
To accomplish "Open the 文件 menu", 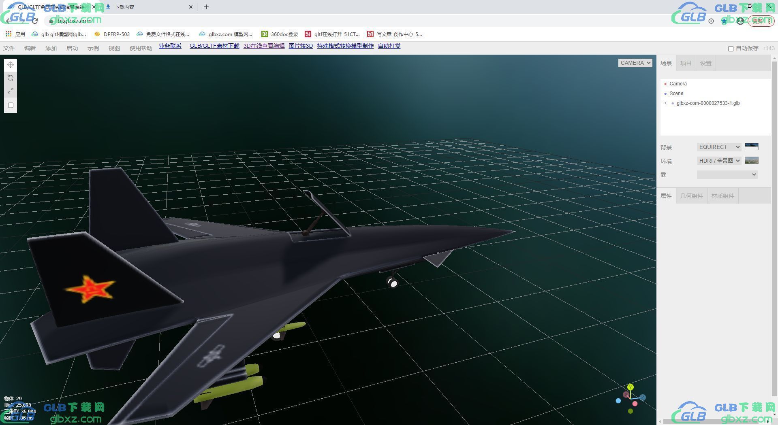I will click(x=9, y=48).
